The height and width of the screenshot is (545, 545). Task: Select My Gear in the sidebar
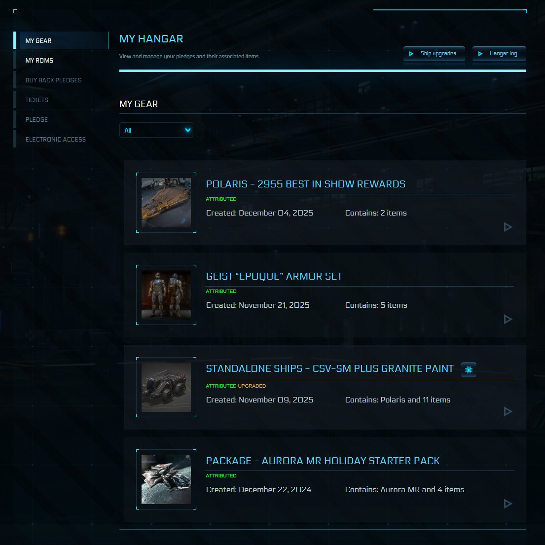[x=61, y=40]
